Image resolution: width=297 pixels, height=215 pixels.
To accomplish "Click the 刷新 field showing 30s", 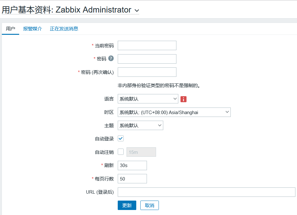I will (132, 165).
